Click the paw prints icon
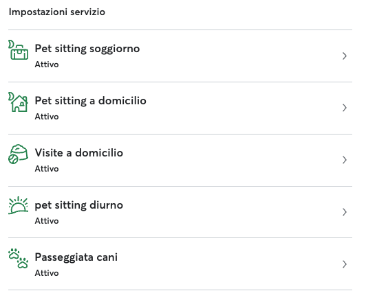This screenshot has width=366, height=304. click(18, 259)
